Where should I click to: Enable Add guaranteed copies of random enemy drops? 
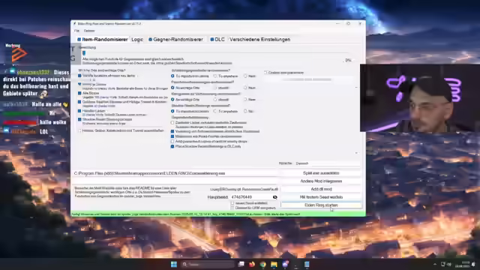172,142
